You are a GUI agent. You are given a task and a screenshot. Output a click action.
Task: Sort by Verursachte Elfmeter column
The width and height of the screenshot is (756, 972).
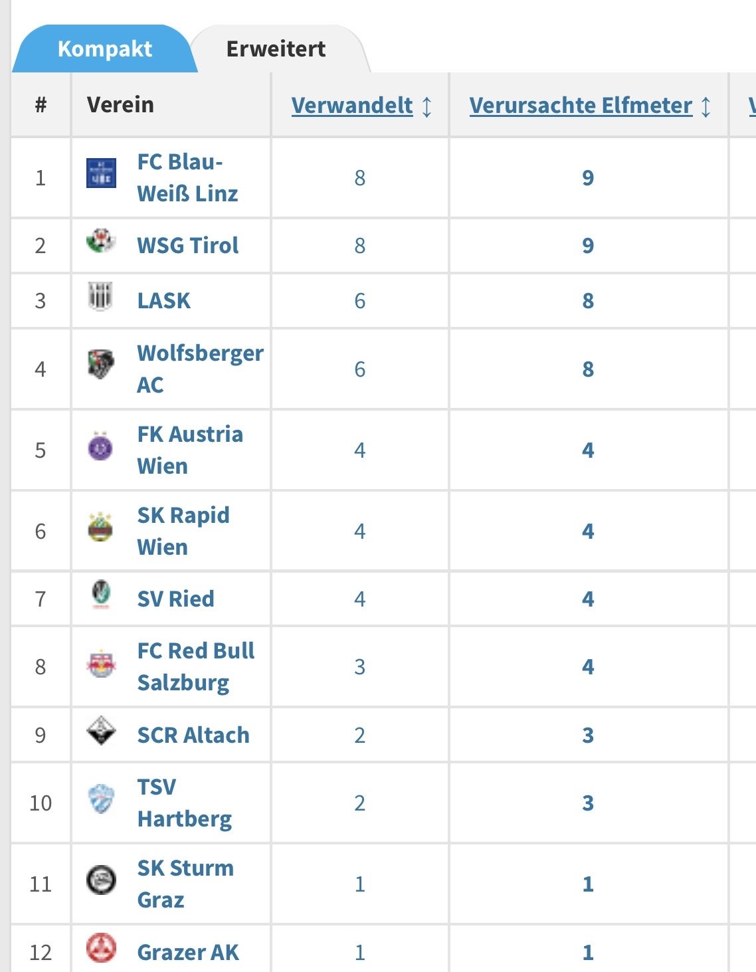coord(581,106)
